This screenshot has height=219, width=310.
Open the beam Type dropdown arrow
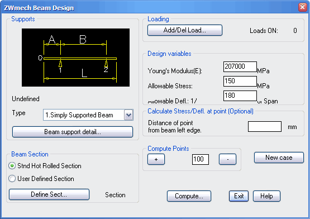click(128, 115)
